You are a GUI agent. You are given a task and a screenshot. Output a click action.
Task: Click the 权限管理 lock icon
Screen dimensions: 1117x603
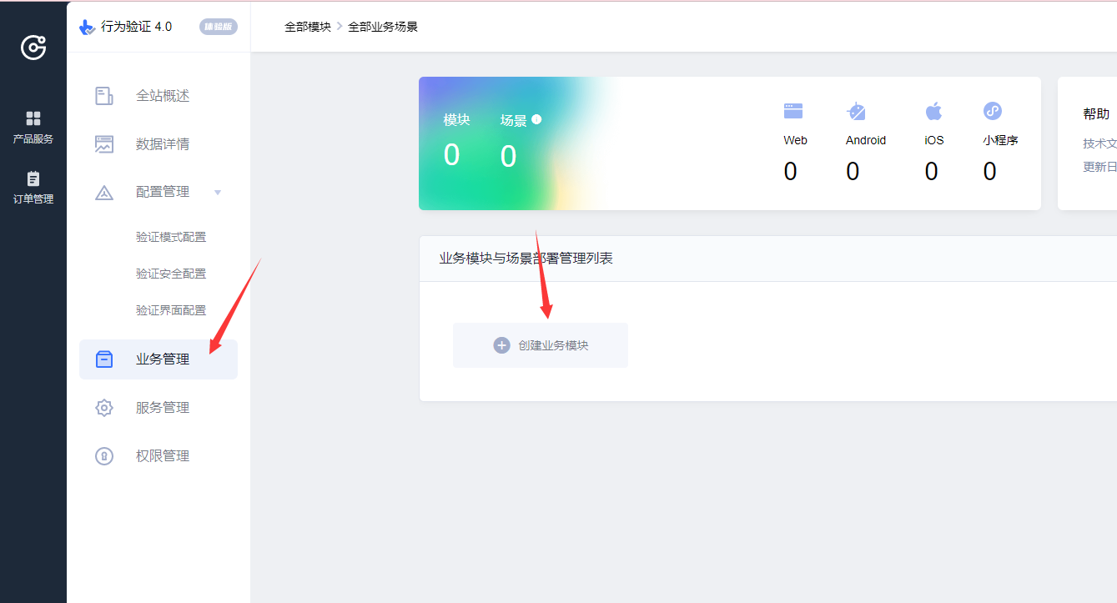coord(104,456)
